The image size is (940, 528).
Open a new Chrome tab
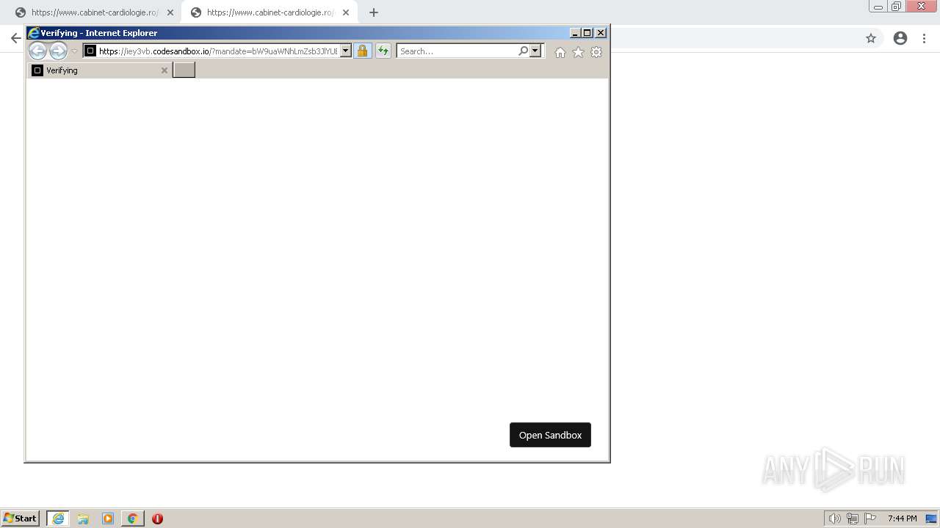tap(374, 12)
